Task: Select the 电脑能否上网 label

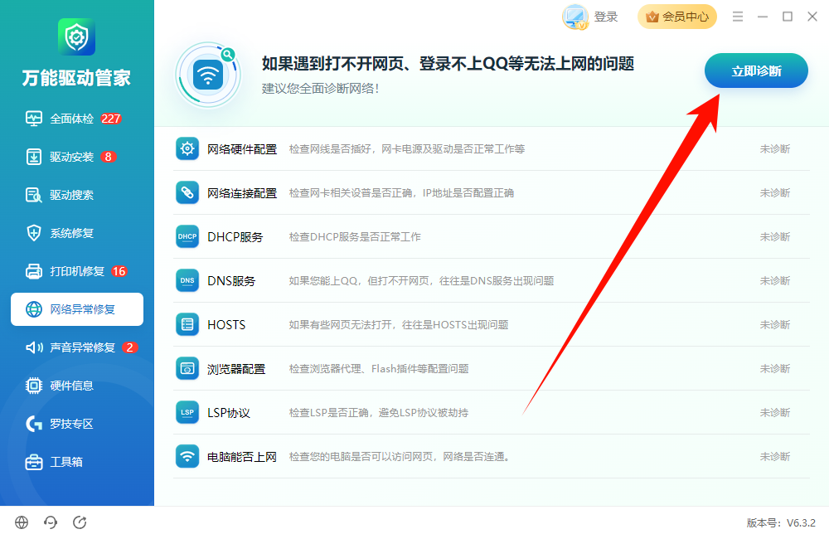Action: point(242,456)
